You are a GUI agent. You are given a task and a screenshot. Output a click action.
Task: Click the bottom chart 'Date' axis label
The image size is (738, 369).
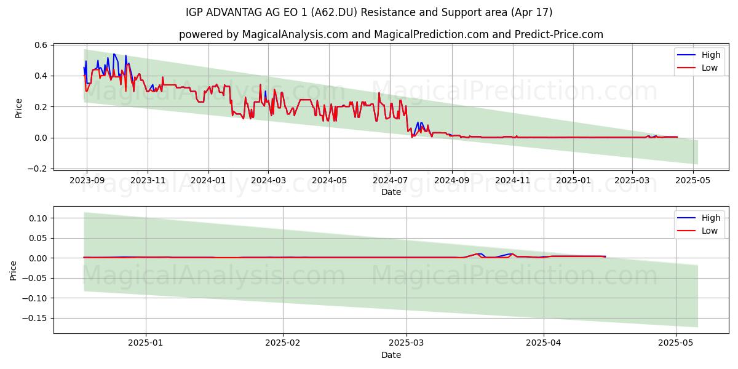click(x=391, y=355)
